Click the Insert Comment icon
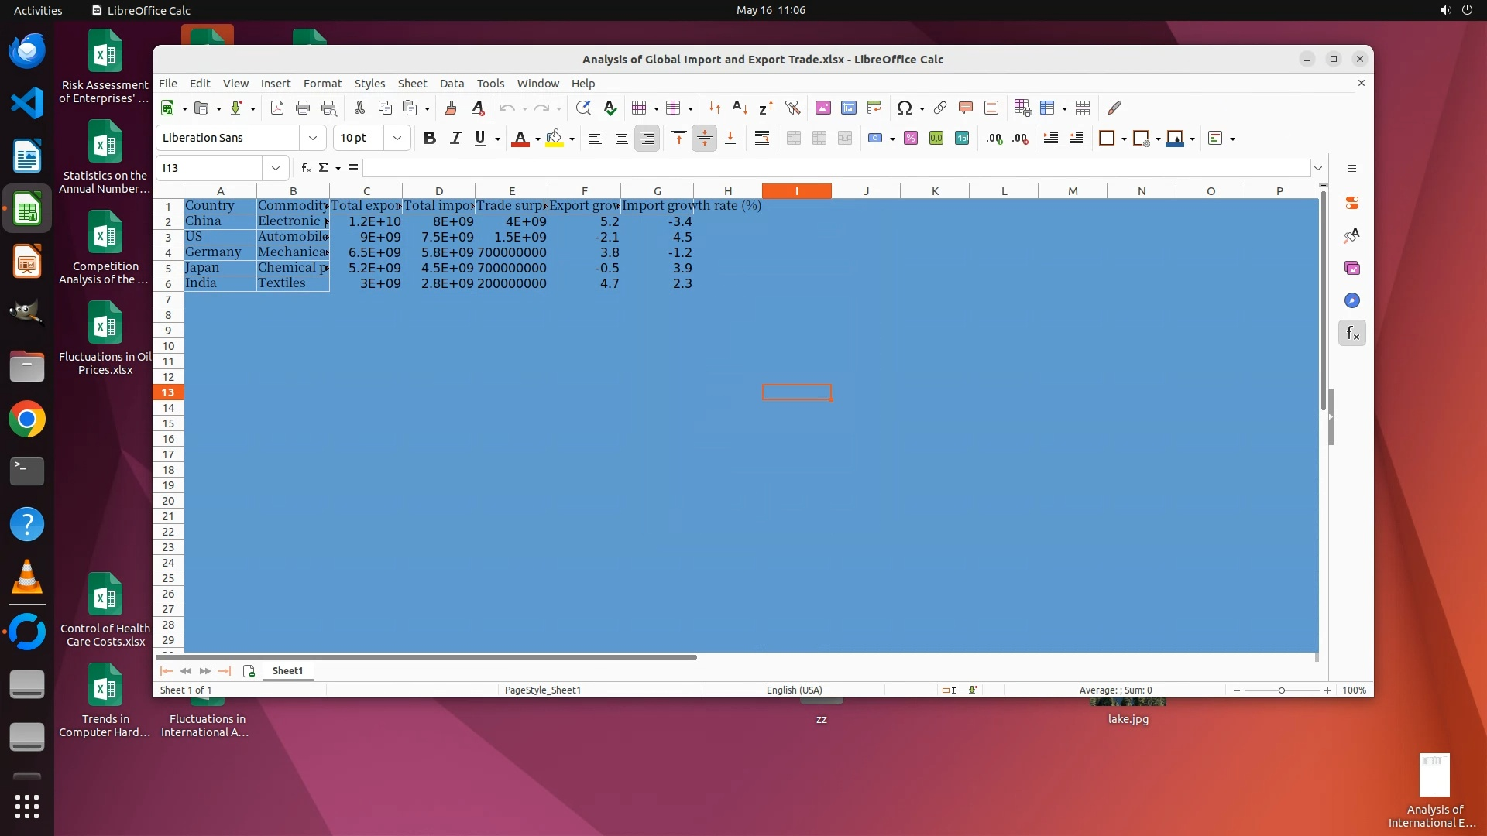1487x836 pixels. click(966, 108)
